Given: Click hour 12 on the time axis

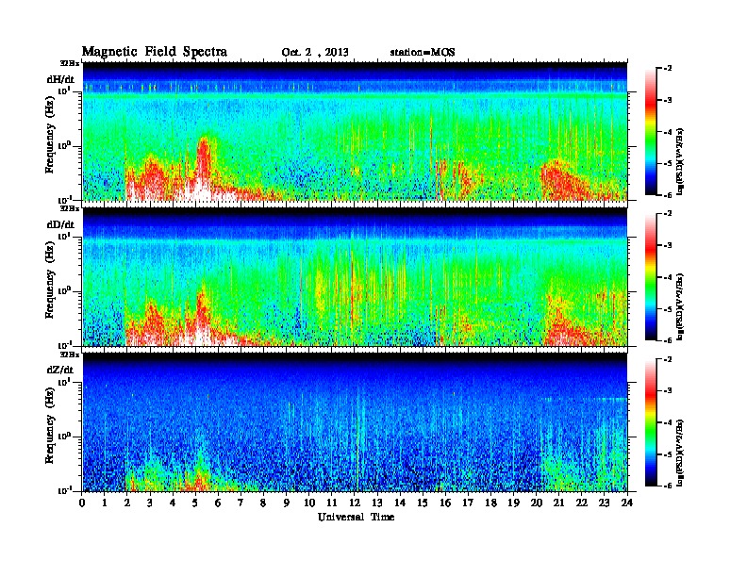Looking at the screenshot, I should click(355, 503).
